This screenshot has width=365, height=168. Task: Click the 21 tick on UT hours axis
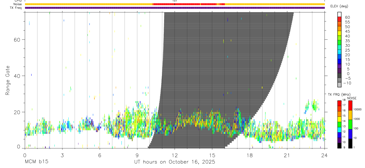tap(287, 155)
